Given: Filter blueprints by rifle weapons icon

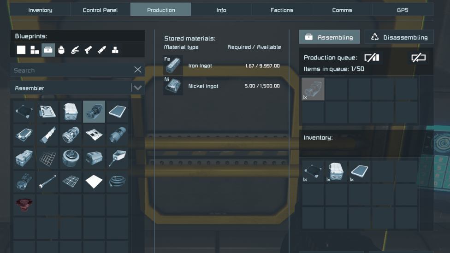Looking at the screenshot, I should 88,50.
